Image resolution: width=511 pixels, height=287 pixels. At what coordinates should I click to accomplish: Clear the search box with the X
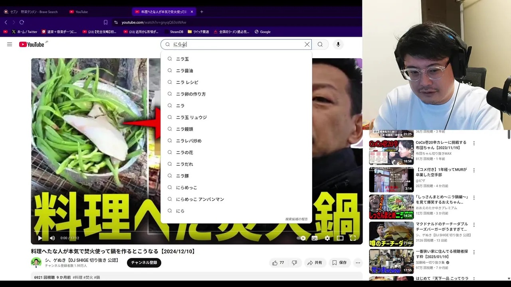pyautogui.click(x=307, y=44)
